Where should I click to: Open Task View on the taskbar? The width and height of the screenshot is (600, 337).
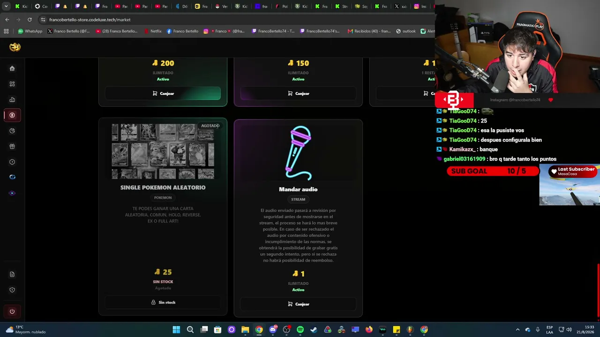point(204,330)
